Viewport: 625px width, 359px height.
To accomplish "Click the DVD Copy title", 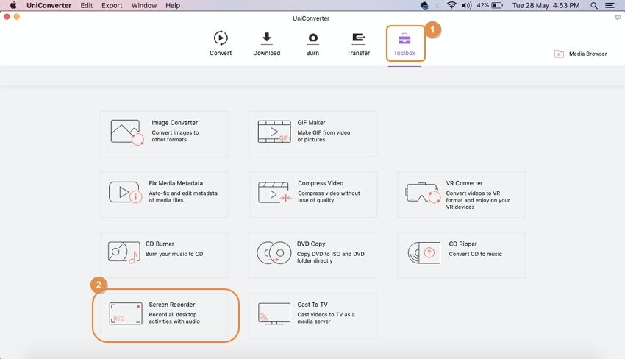I will 311,244.
